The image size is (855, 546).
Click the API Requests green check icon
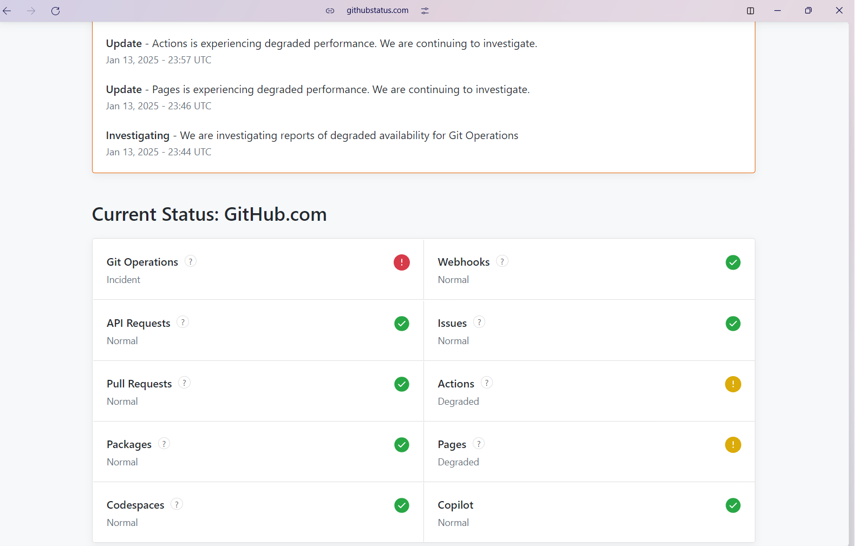(402, 324)
